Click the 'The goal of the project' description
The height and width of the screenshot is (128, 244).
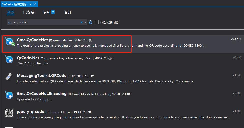click(111, 46)
